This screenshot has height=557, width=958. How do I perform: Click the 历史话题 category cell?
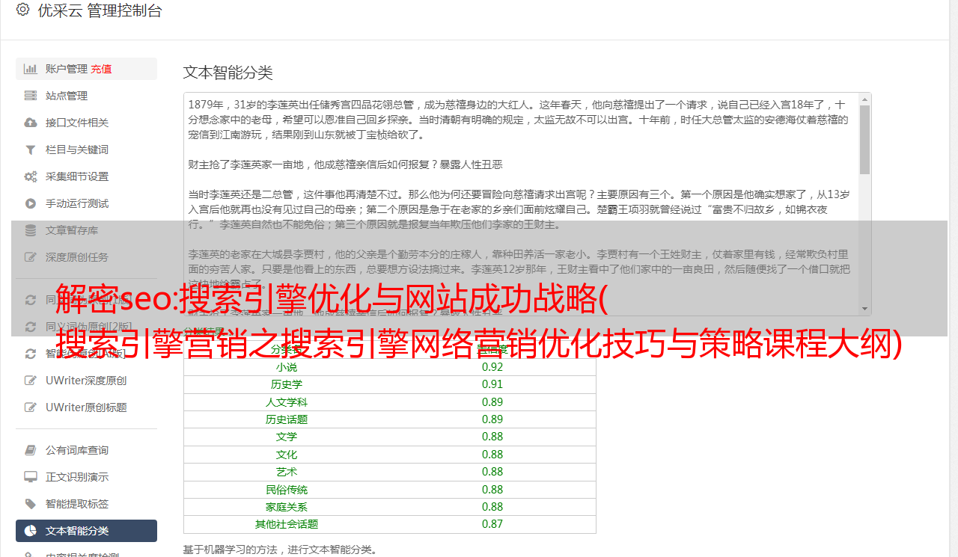point(287,419)
